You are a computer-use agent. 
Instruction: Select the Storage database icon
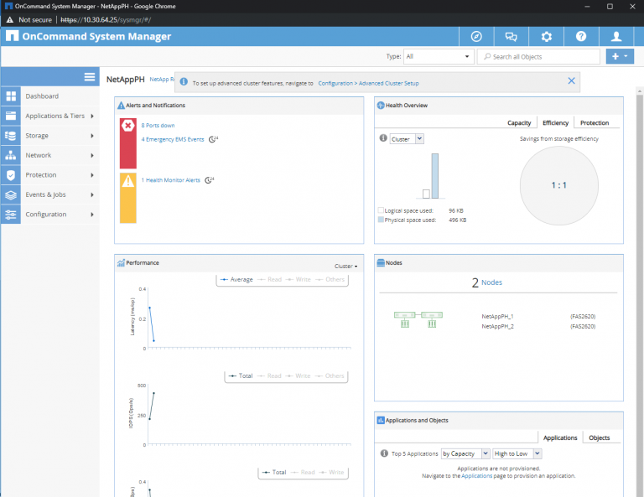11,136
